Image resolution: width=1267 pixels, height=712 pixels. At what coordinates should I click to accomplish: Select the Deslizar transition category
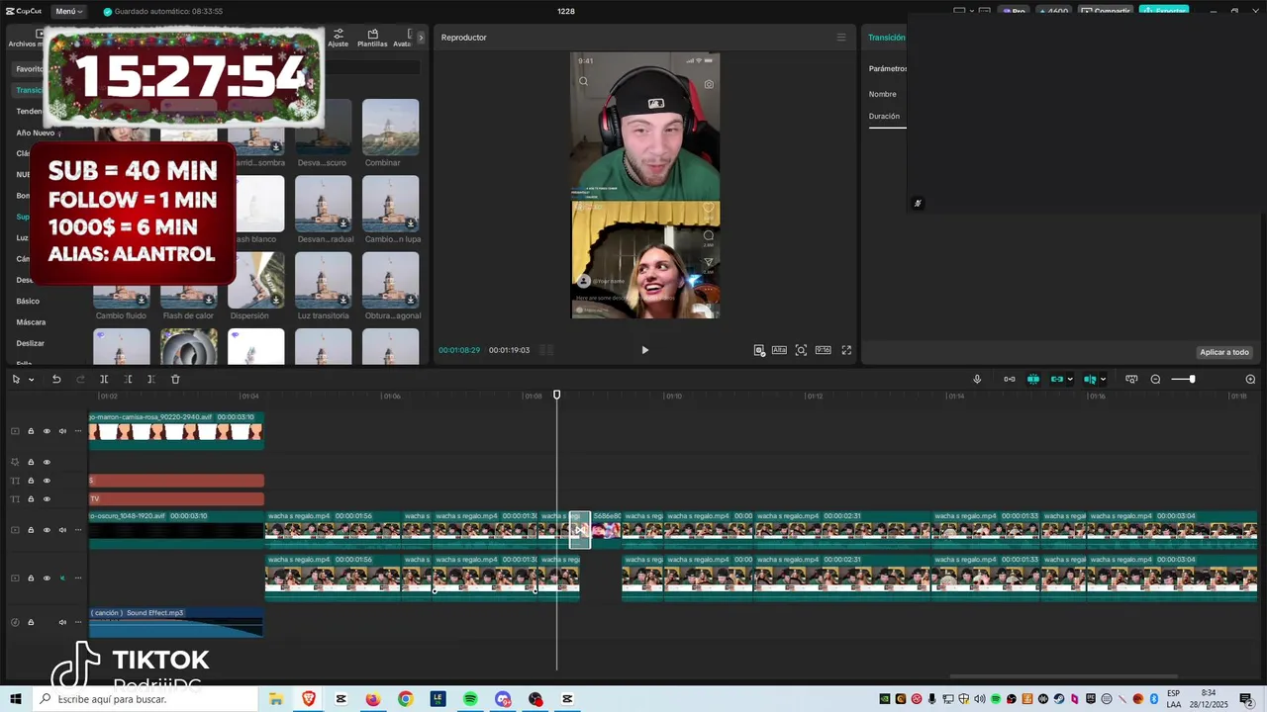click(x=31, y=343)
